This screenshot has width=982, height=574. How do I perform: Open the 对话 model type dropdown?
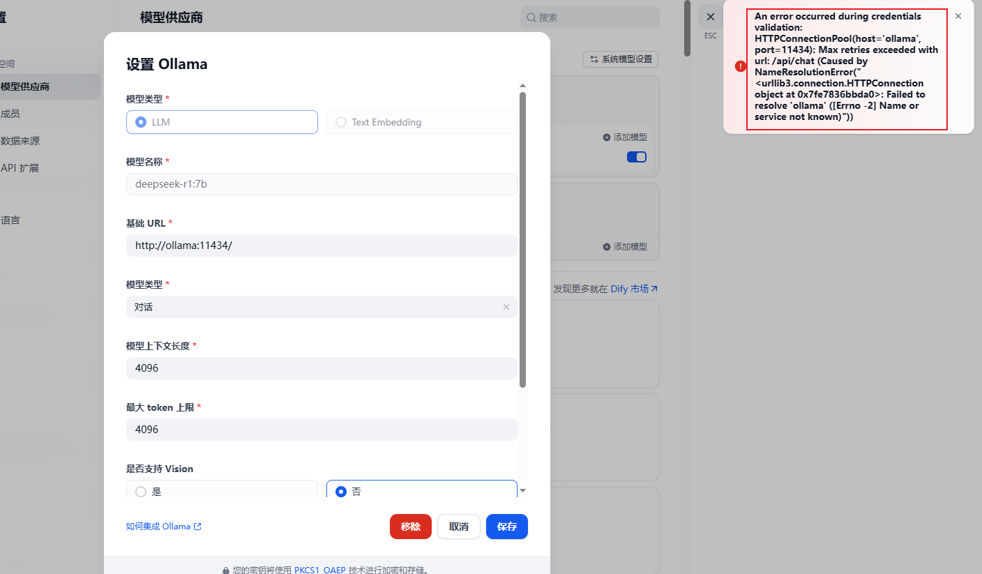tap(322, 307)
